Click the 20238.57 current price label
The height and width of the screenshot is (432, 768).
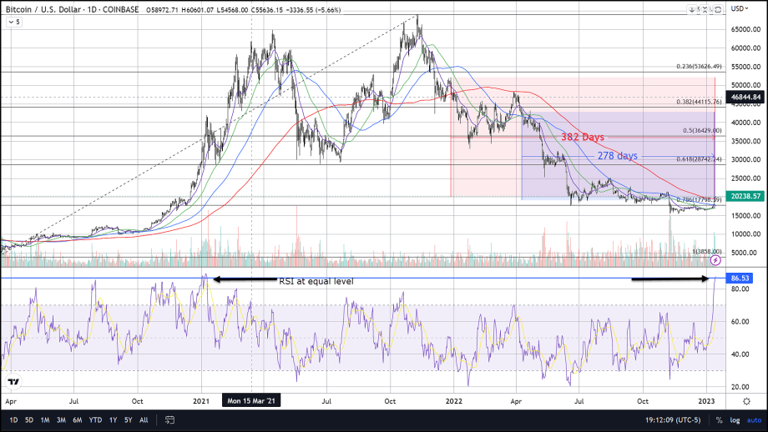click(x=745, y=196)
